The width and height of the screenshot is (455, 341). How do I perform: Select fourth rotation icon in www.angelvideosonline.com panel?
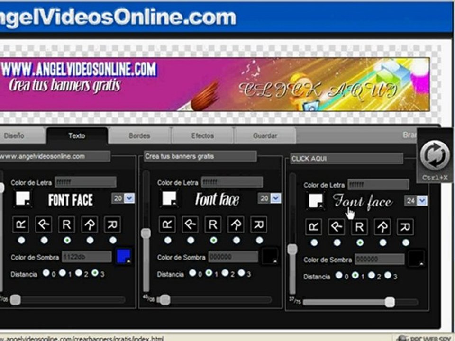coord(90,224)
